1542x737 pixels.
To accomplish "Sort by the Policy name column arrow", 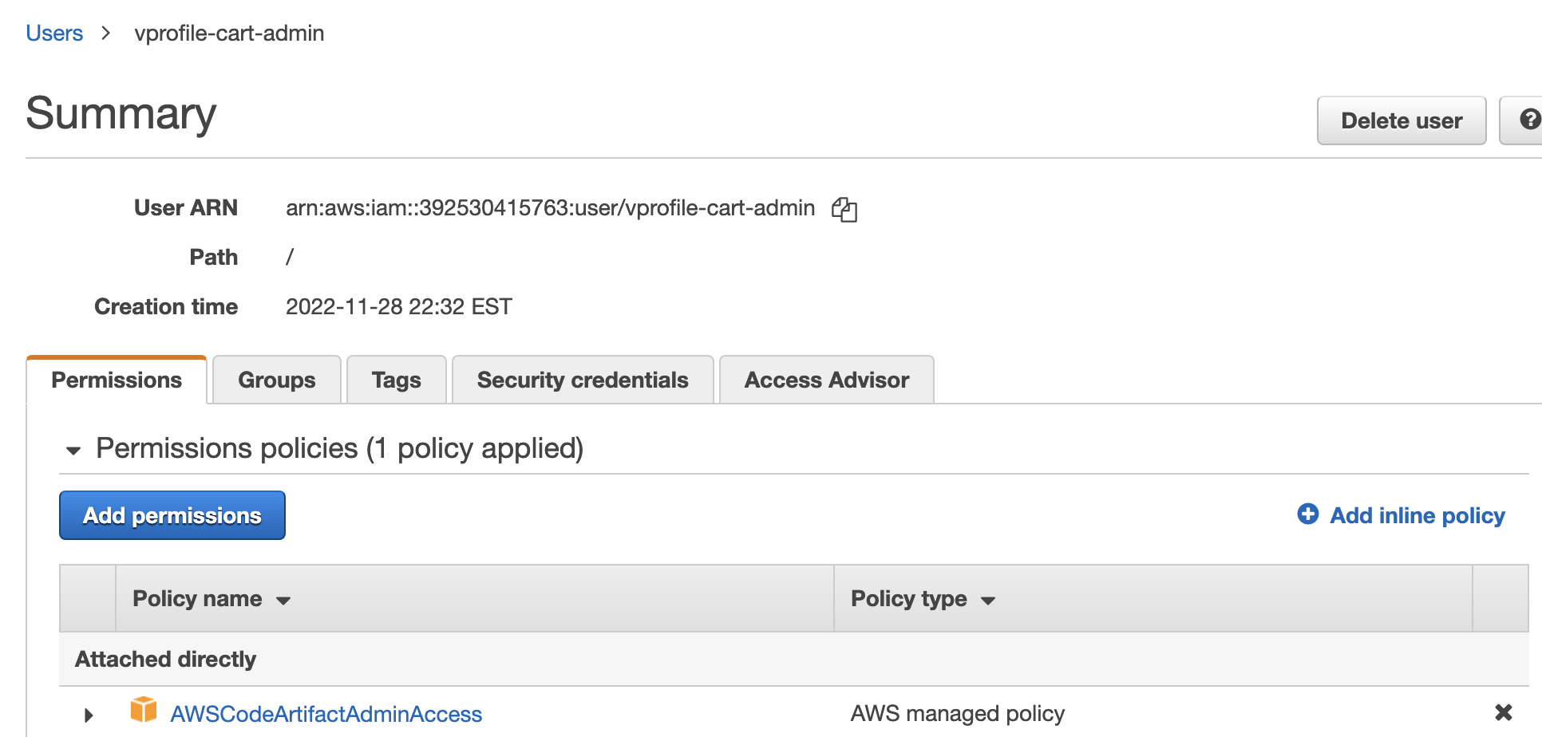I will (x=283, y=601).
